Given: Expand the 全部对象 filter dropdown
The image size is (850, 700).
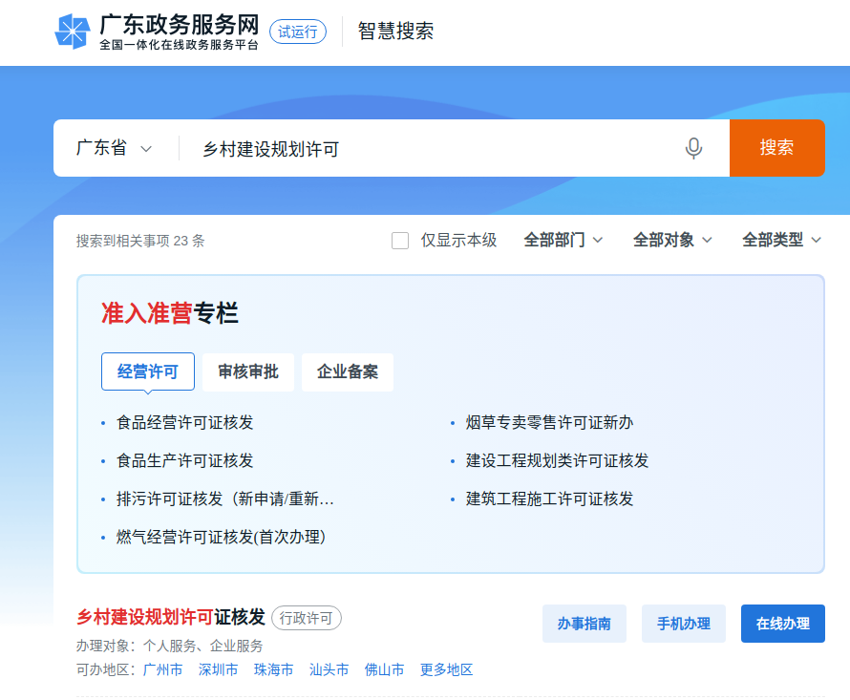Looking at the screenshot, I should pos(672,241).
